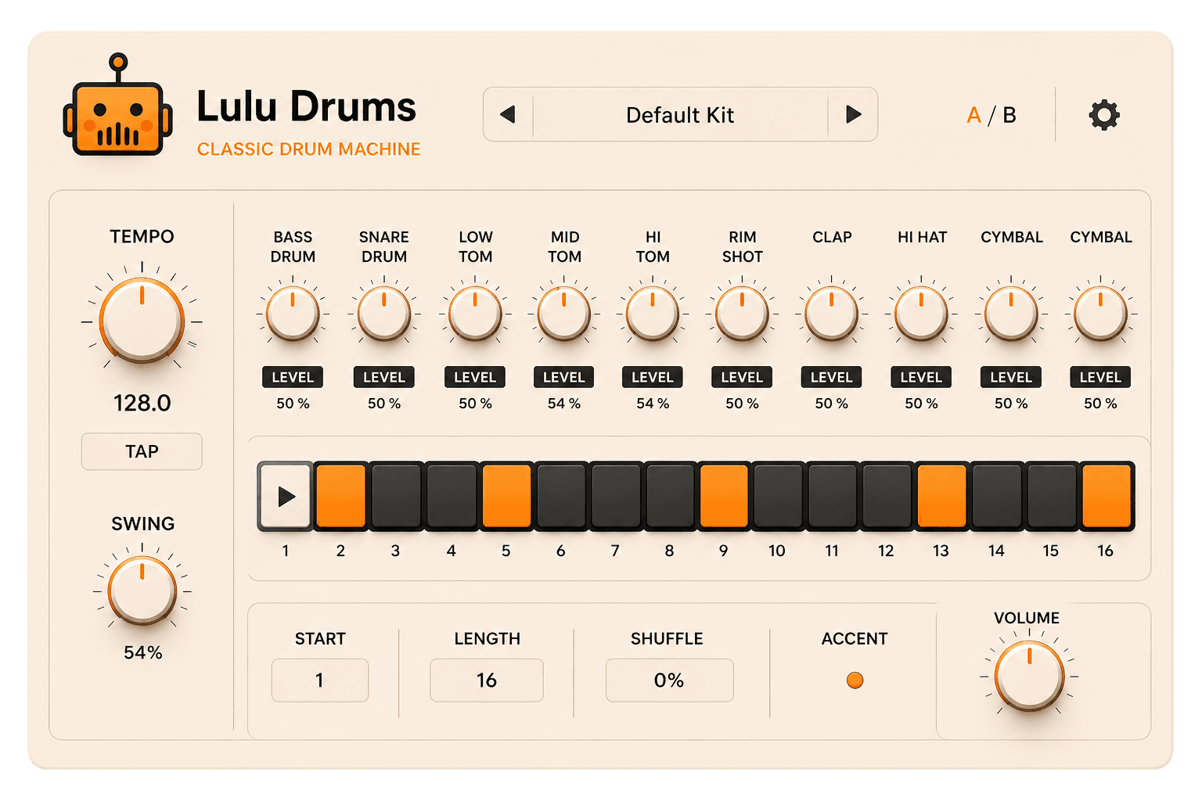This screenshot has height=801, width=1202.
Task: Click the Length value field
Action: click(x=486, y=680)
